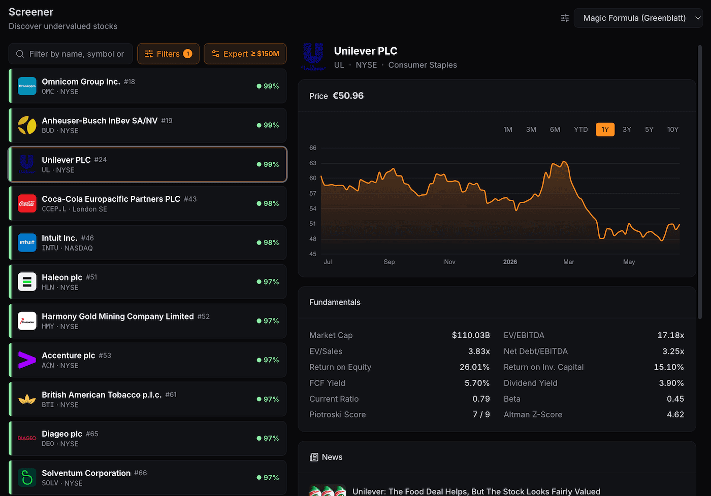Click the Diageo logo icon
This screenshot has height=496, width=711.
[x=27, y=438]
